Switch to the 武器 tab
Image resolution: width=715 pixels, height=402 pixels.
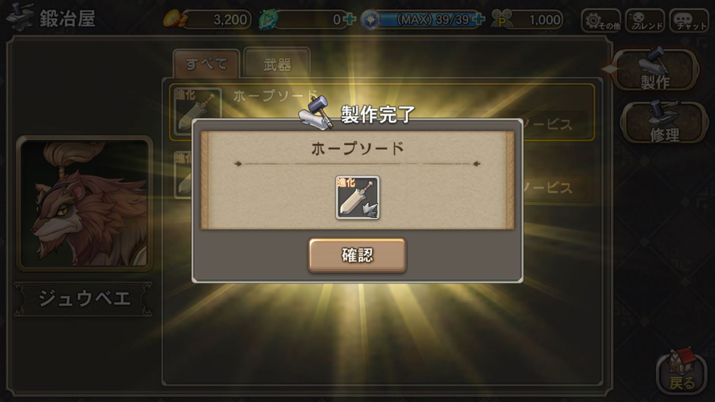click(x=277, y=64)
